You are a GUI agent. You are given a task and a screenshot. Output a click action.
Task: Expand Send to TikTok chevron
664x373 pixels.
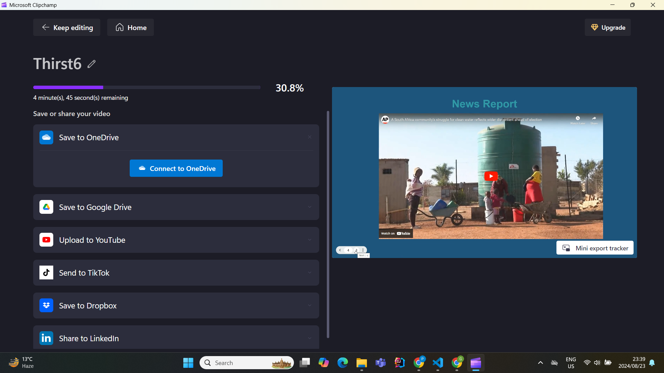(x=310, y=273)
